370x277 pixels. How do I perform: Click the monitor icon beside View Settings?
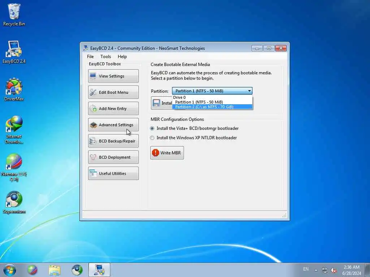(93, 76)
